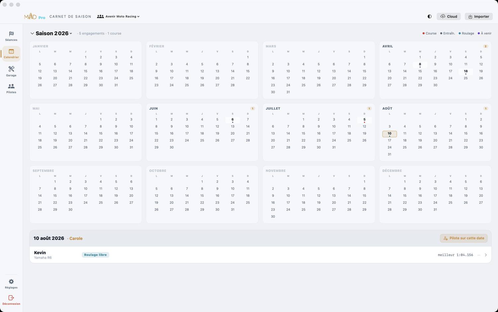The height and width of the screenshot is (312, 498).
Task: Select 8 April on the calendar
Action: [420, 65]
